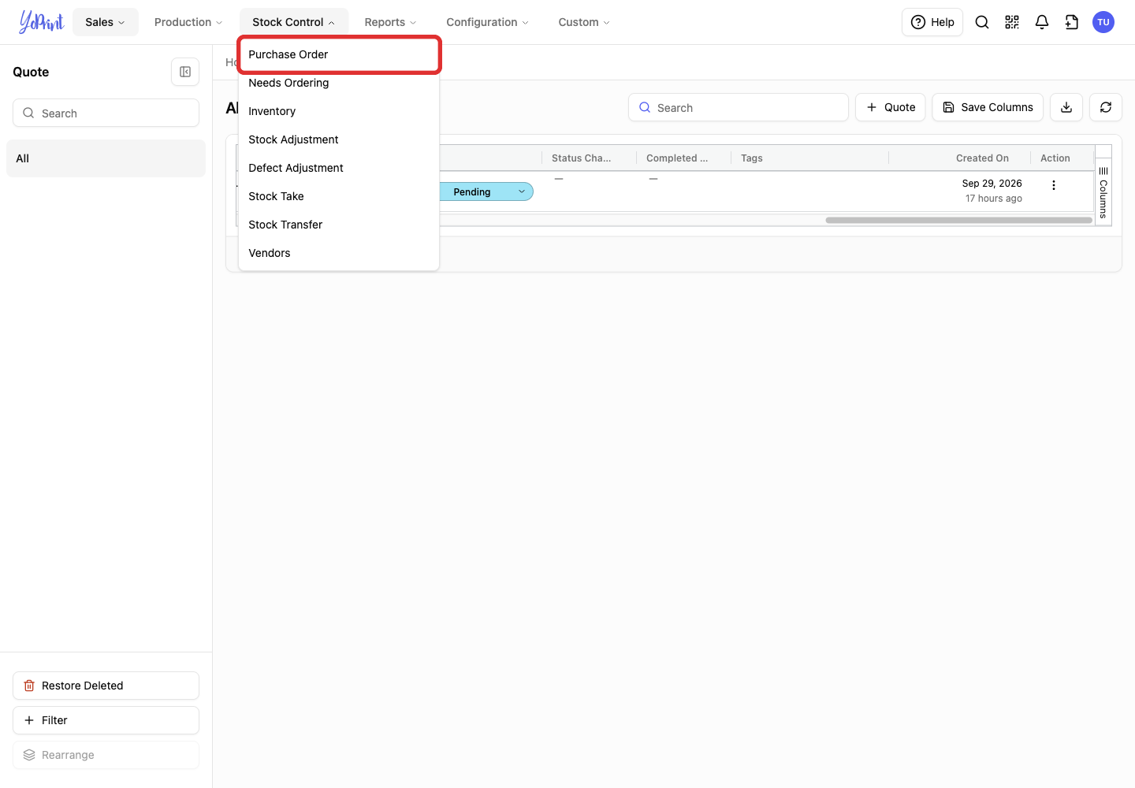Screen dimensions: 1135x788
Task: Create a new Quote with plus button
Action: [x=891, y=107]
